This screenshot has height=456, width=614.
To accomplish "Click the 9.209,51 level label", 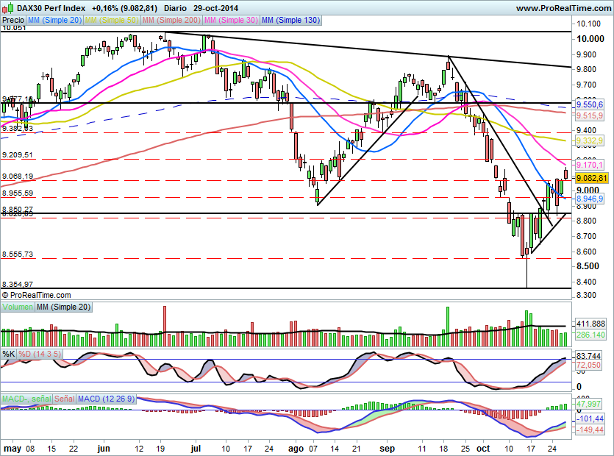I will 18,155.
